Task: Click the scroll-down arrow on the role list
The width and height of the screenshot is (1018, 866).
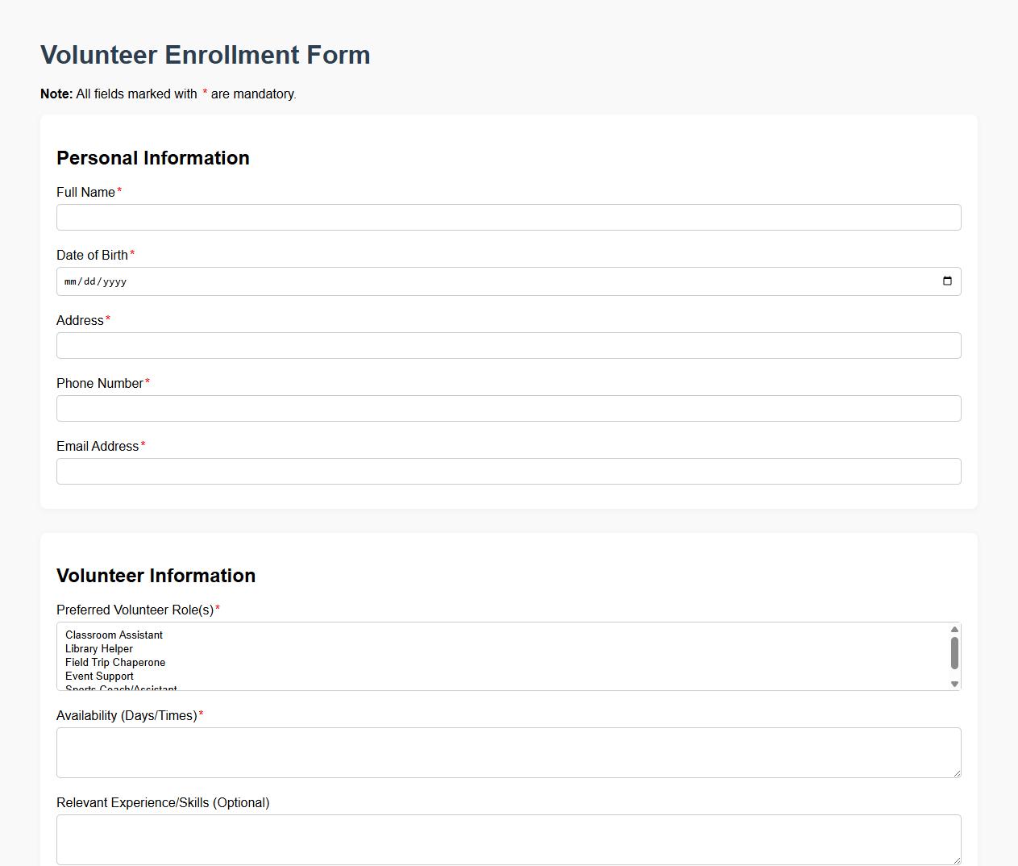Action: coord(953,684)
